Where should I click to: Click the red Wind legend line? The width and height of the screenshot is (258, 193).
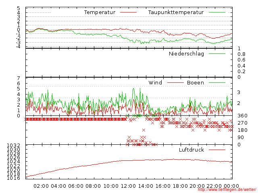click(x=175, y=82)
